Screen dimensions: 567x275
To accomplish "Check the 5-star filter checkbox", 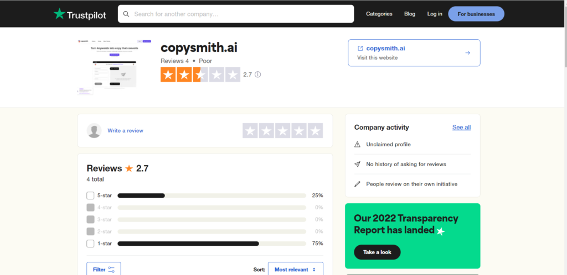I will 90,195.
